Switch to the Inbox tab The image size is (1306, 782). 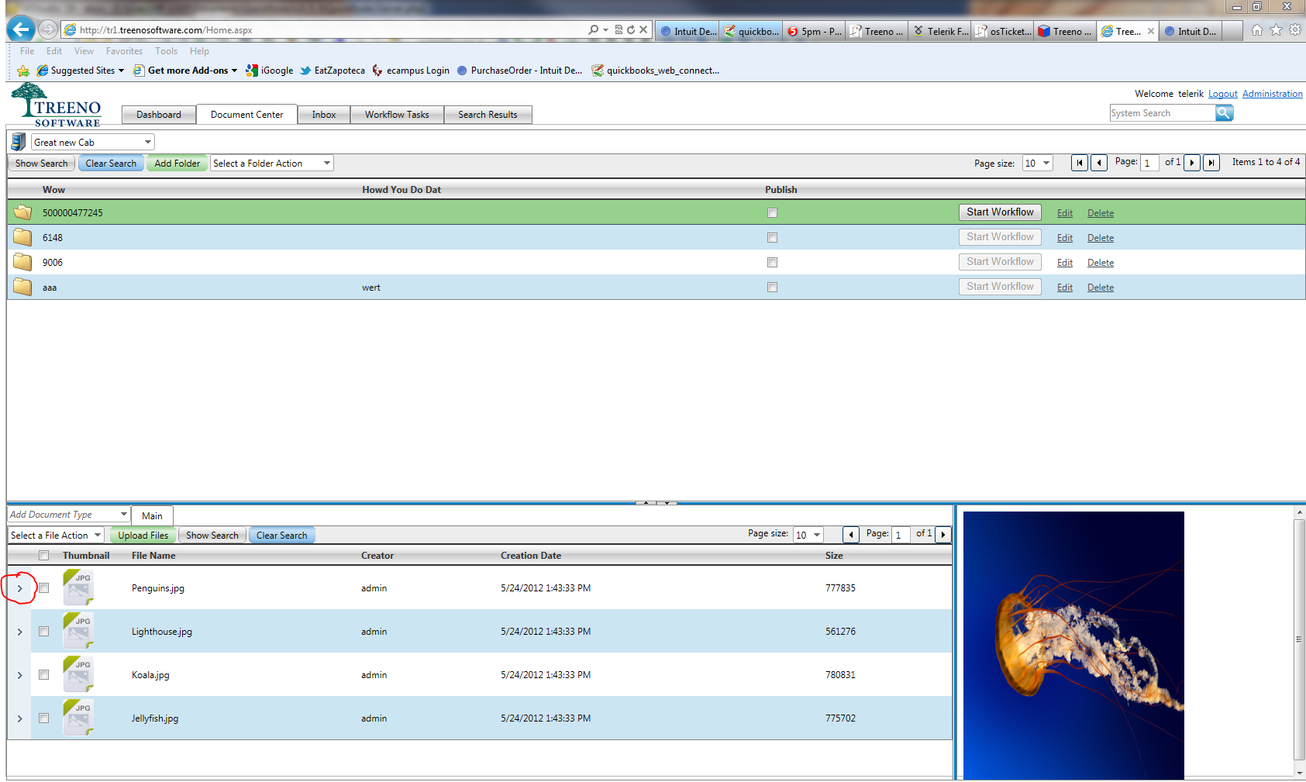click(x=324, y=115)
